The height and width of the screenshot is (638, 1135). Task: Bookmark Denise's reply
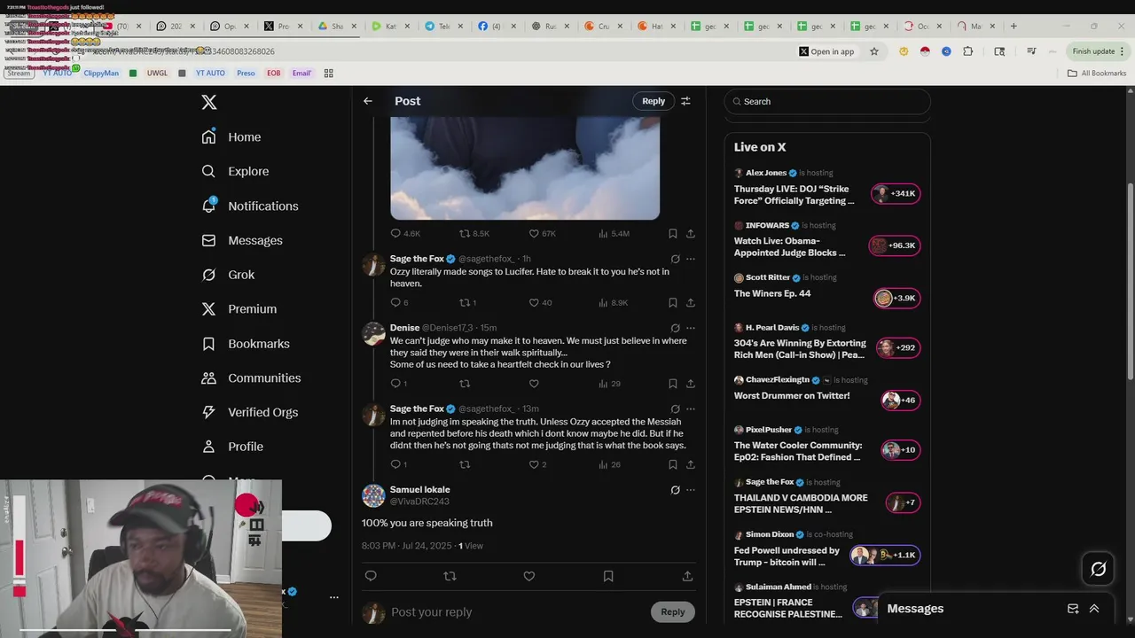coord(673,384)
